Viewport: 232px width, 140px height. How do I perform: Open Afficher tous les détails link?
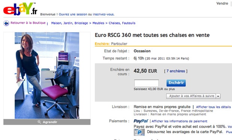point(213,107)
